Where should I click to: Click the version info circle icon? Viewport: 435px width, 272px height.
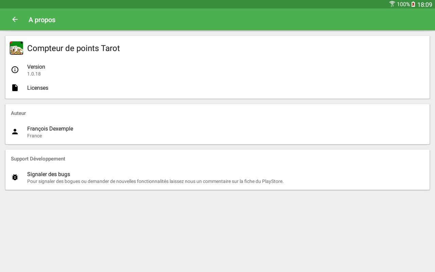click(15, 70)
